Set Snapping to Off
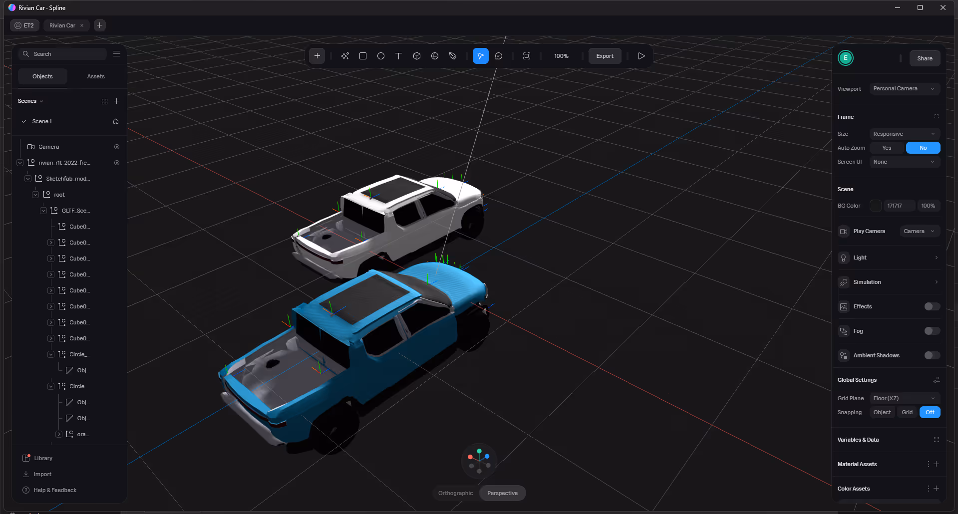 pos(930,412)
